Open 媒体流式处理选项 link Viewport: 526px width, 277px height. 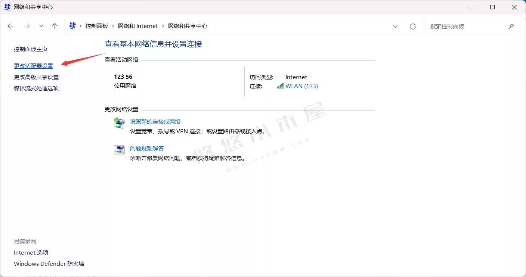[36, 88]
